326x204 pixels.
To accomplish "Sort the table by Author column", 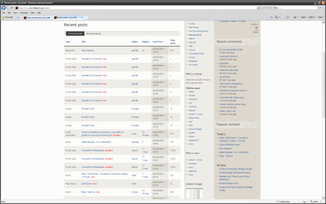I will [134, 42].
